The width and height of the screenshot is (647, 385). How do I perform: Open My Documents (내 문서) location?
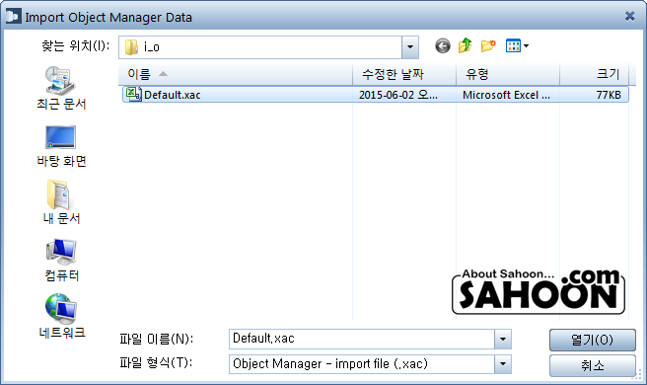tap(61, 202)
